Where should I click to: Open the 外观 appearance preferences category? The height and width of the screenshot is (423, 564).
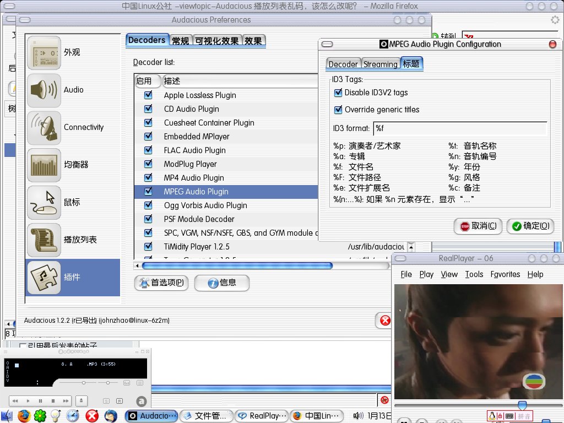[x=73, y=52]
